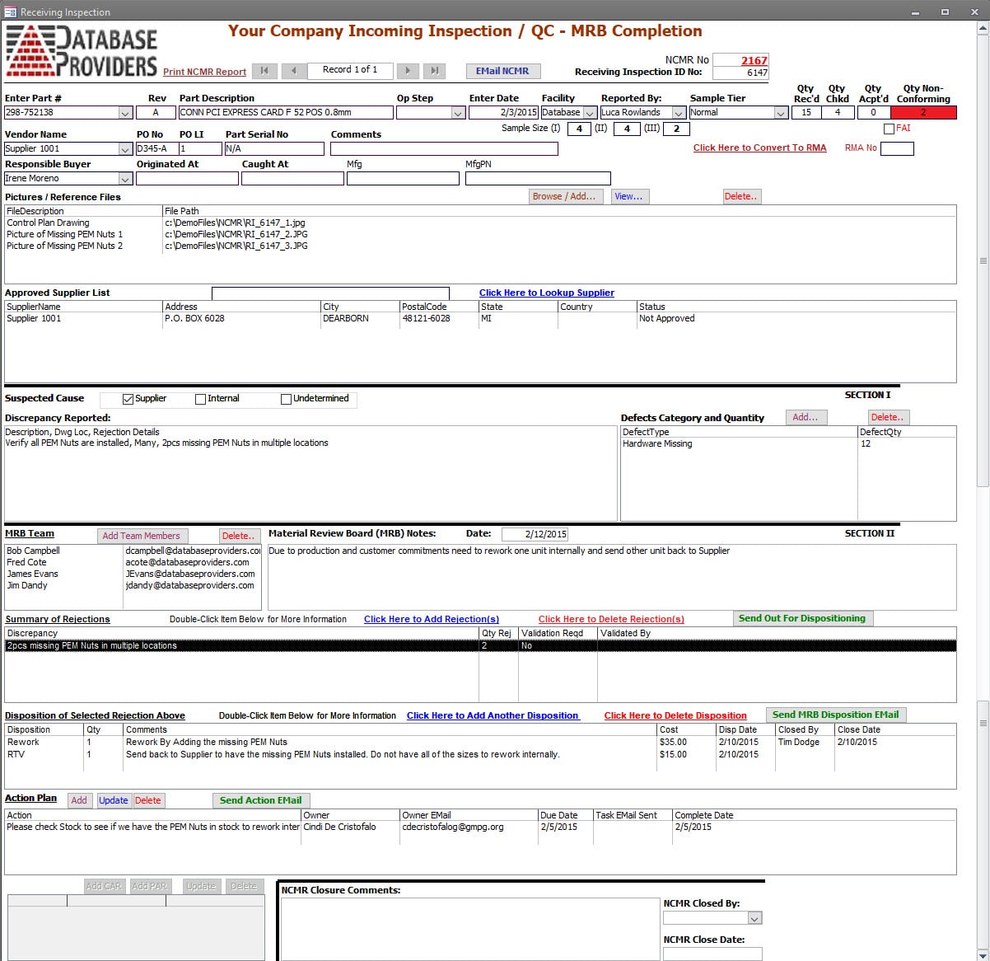Image resolution: width=990 pixels, height=961 pixels.
Task: Delete an MRB team member
Action: [239, 536]
